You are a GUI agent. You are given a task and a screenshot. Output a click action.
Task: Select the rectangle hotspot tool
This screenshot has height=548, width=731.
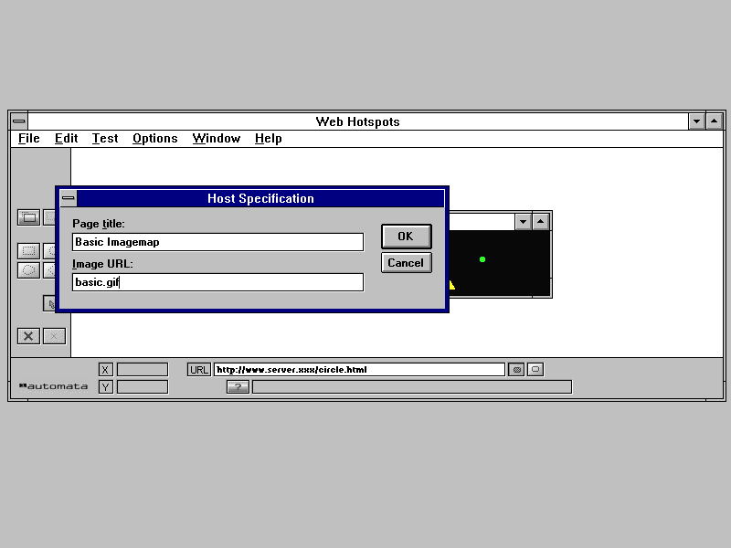pyautogui.click(x=28, y=251)
